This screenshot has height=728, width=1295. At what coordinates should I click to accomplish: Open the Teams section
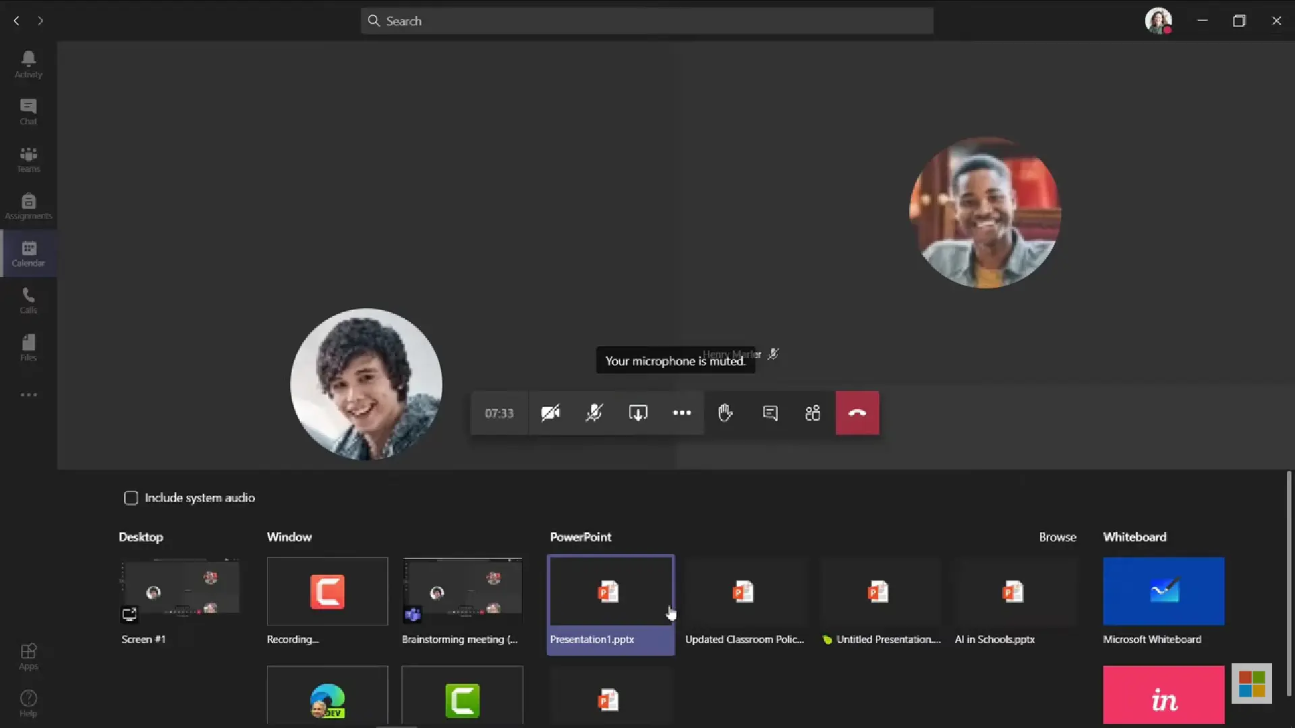tap(28, 158)
